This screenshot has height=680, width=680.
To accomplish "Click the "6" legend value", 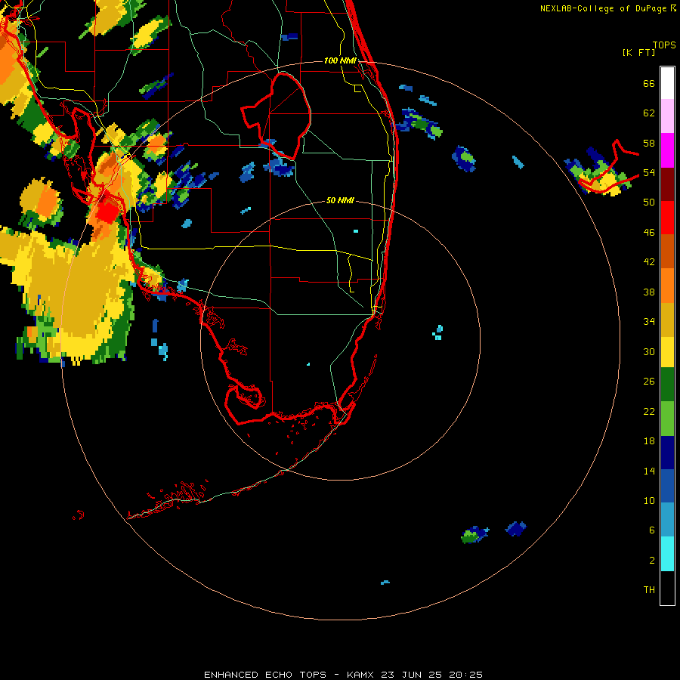I will tap(652, 530).
